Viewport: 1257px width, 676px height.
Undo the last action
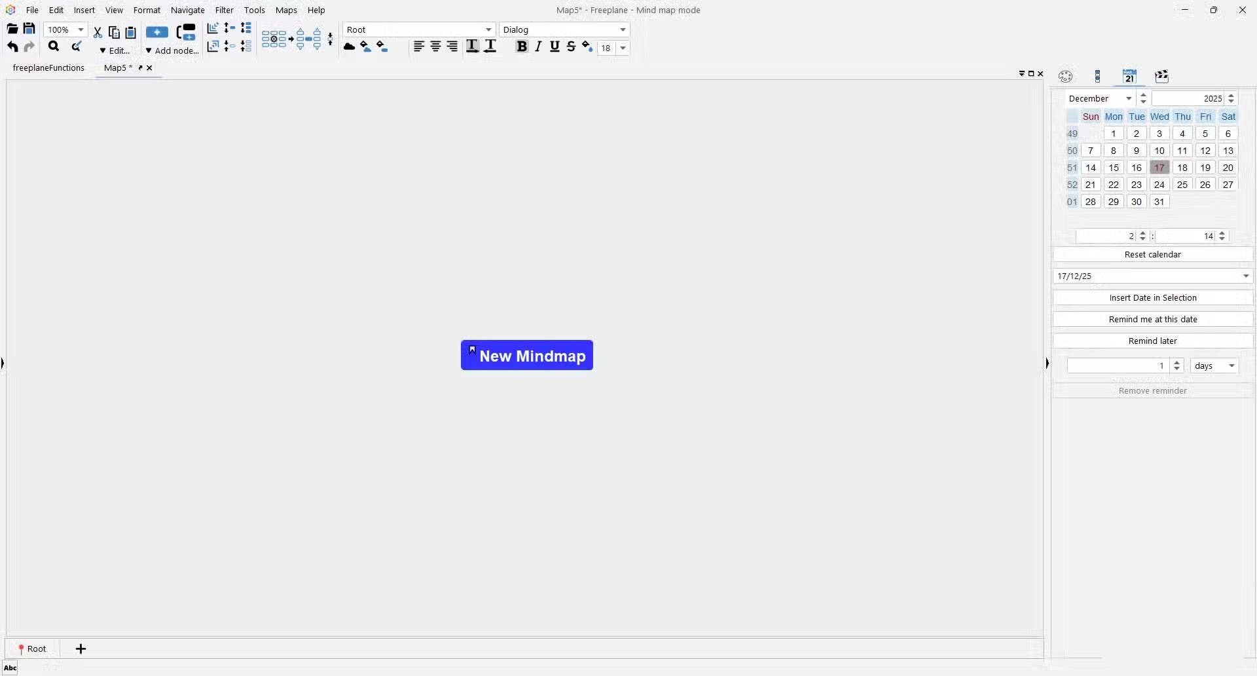click(x=12, y=47)
